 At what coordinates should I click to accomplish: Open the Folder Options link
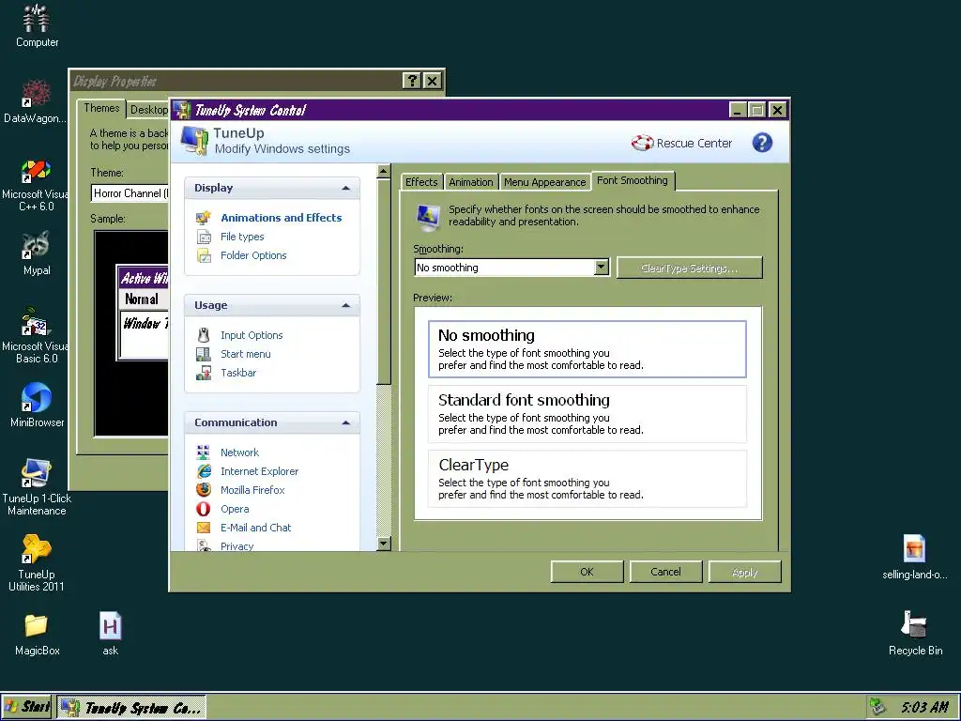tap(253, 255)
